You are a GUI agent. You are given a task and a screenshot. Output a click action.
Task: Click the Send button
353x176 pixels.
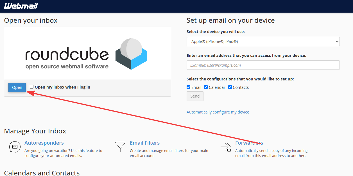point(195,96)
